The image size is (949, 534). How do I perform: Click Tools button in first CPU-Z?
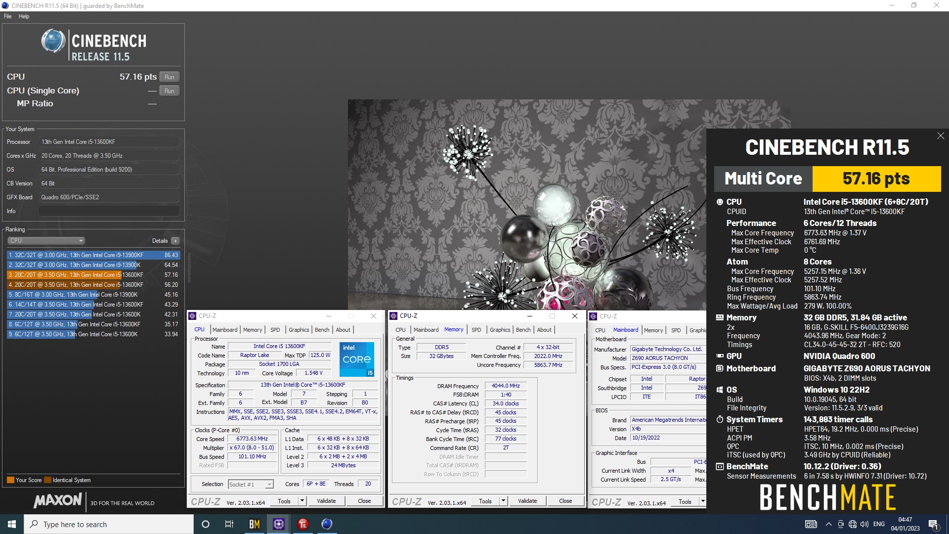pos(284,501)
